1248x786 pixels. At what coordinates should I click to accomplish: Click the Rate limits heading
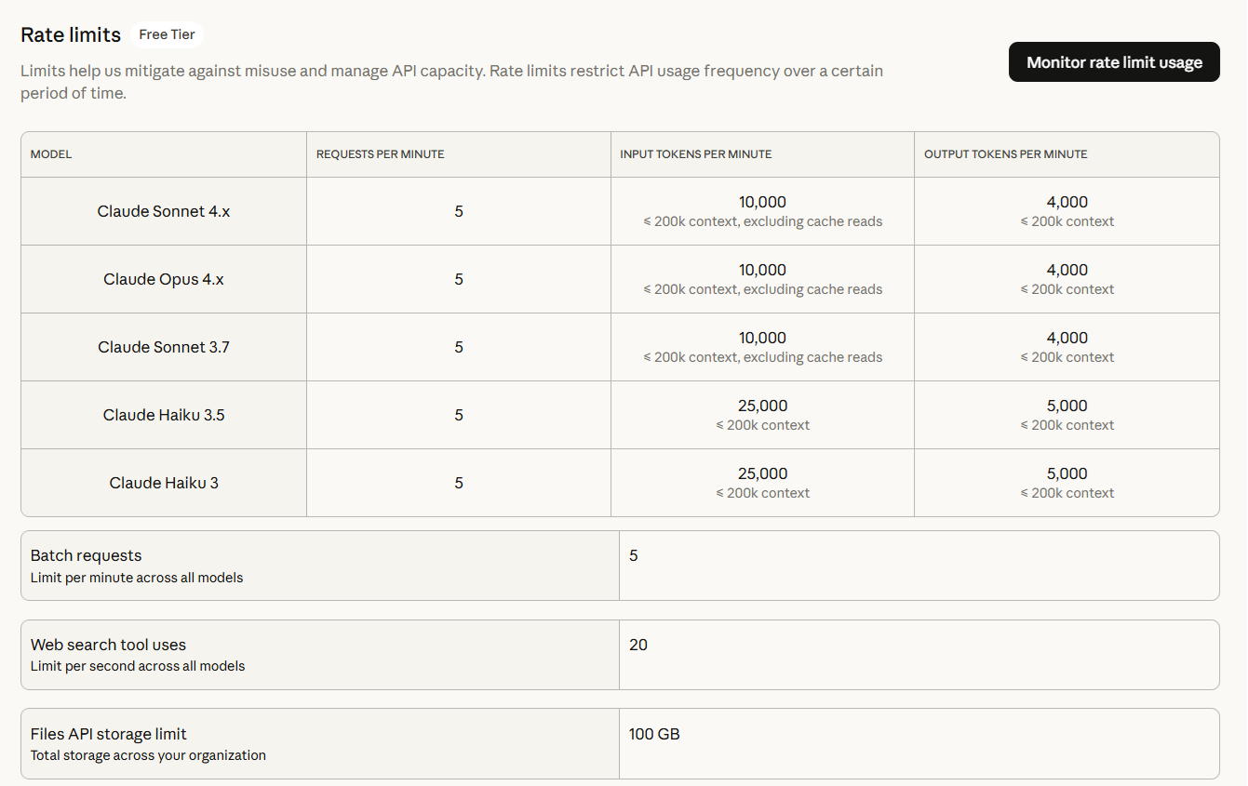pyautogui.click(x=71, y=34)
